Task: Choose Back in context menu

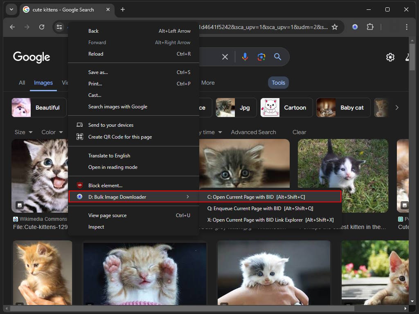Action: click(x=134, y=31)
